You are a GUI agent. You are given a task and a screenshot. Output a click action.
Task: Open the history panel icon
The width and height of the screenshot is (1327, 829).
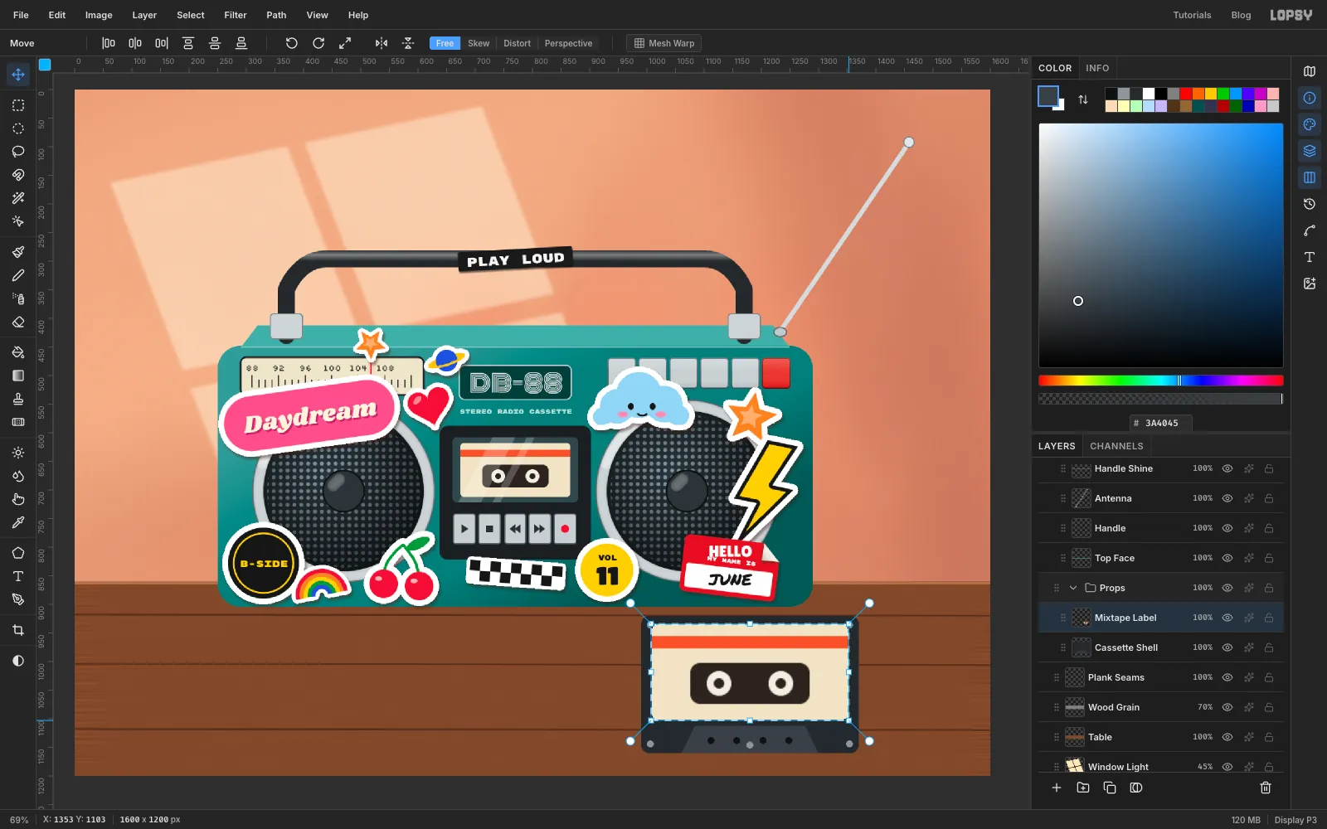[1310, 204]
